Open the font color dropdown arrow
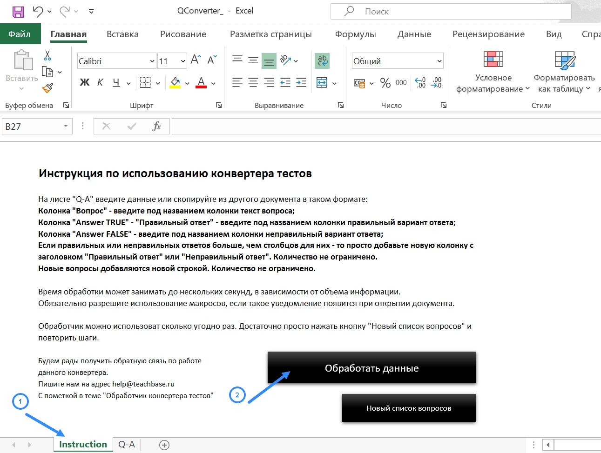 pos(213,83)
